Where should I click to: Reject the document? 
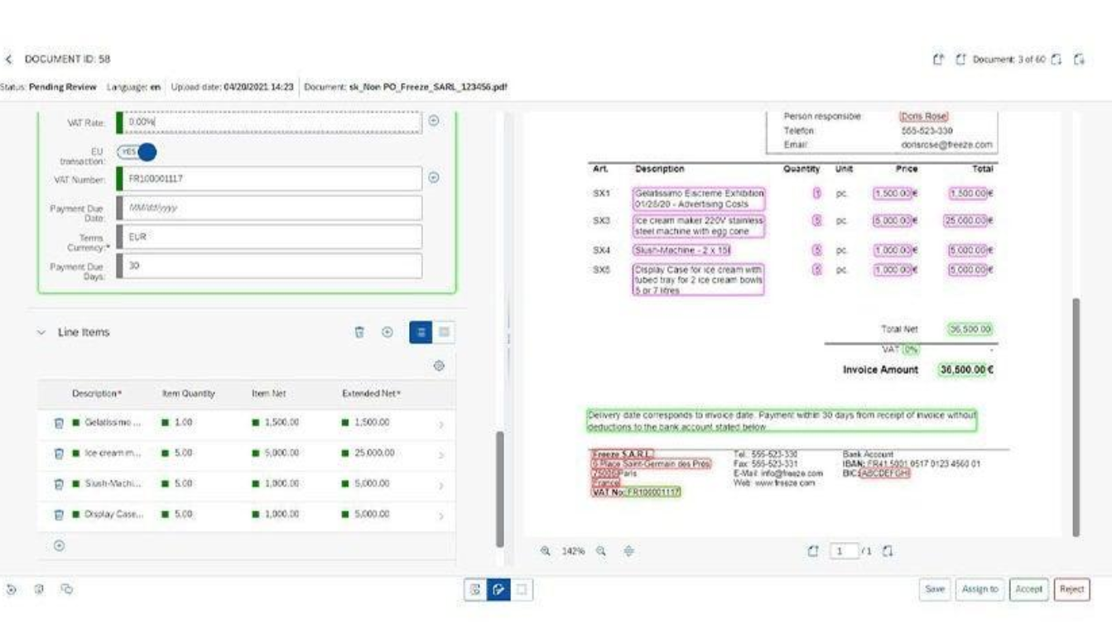(1071, 589)
